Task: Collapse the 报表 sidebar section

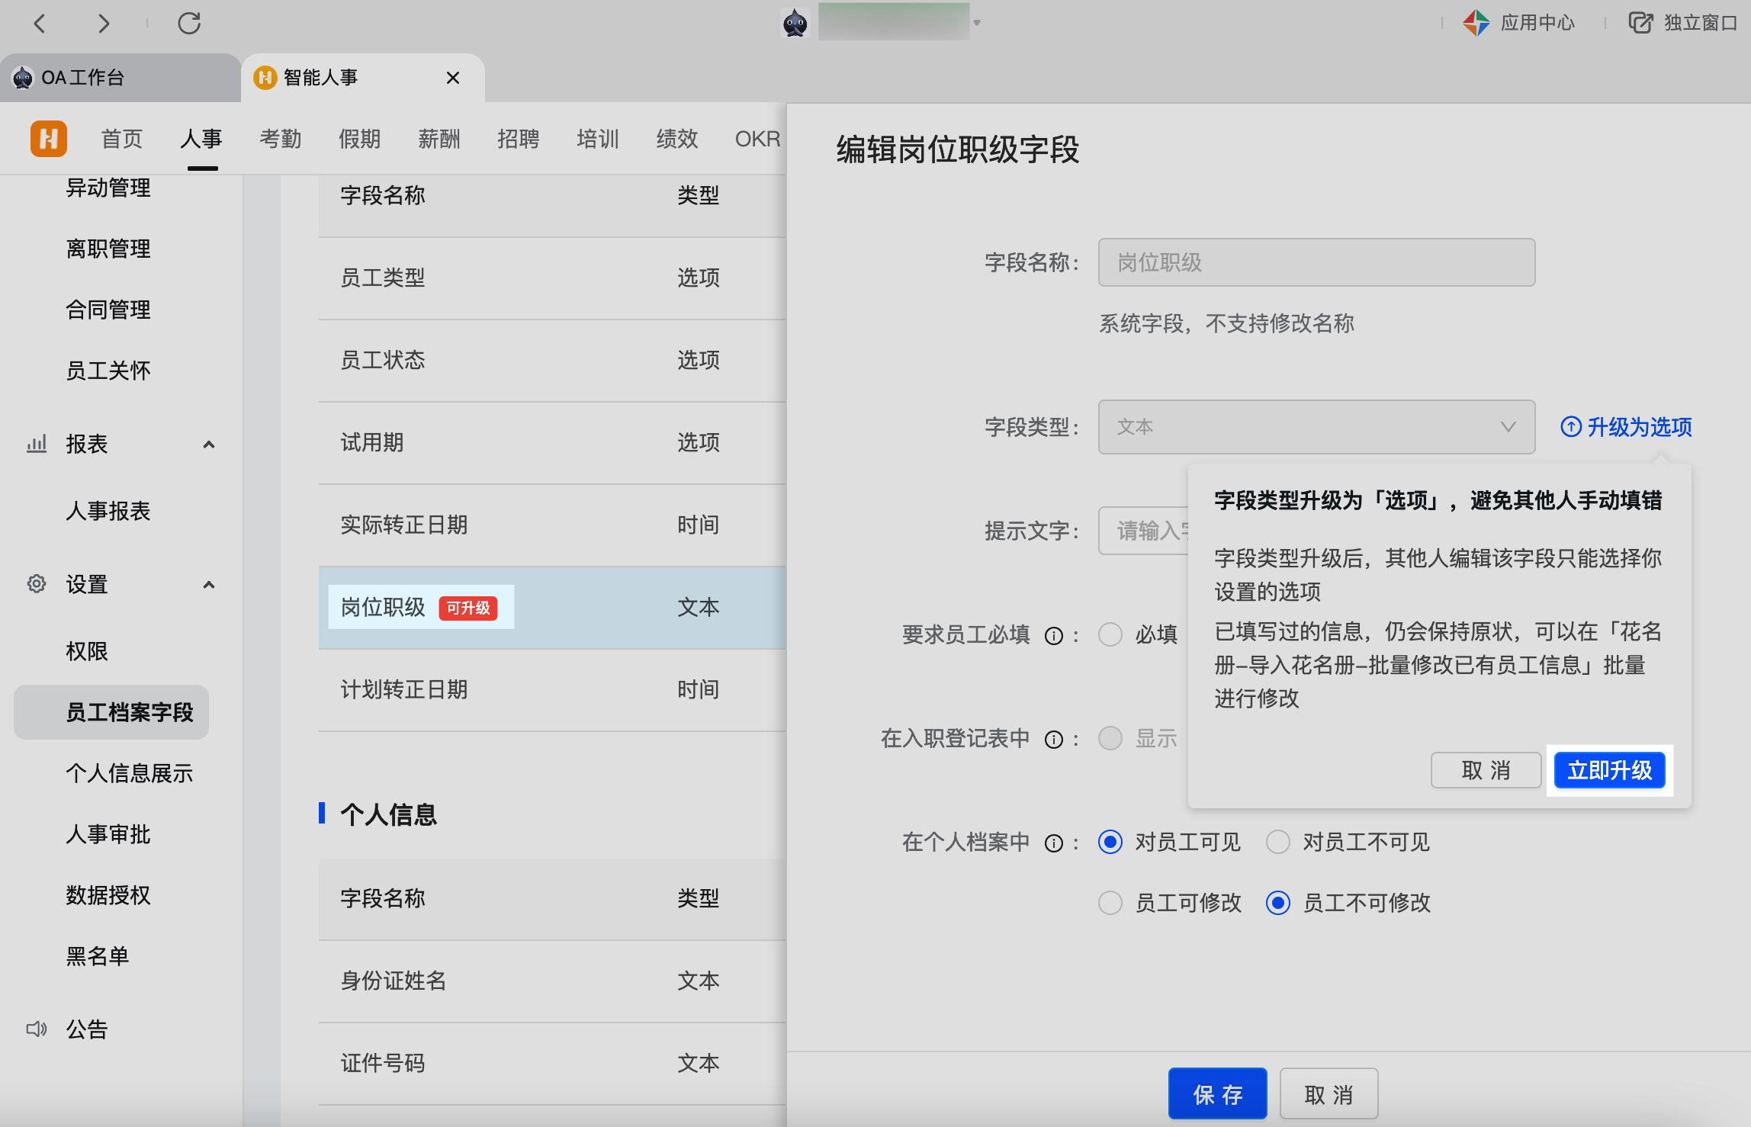Action: pyautogui.click(x=208, y=444)
